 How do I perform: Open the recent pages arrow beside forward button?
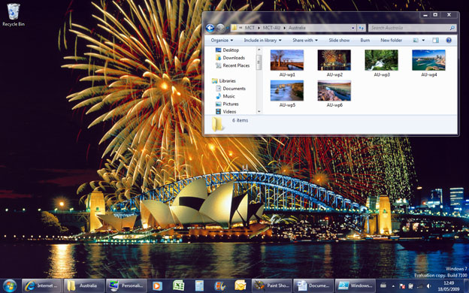(x=227, y=28)
